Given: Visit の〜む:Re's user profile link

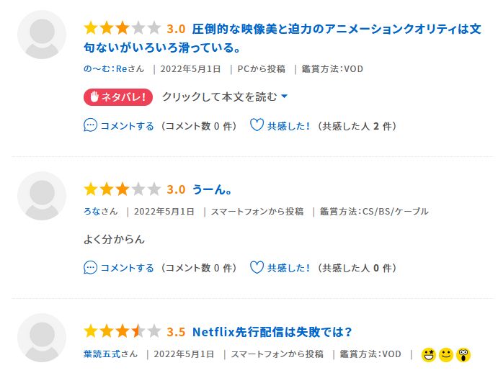Looking at the screenshot, I should (x=109, y=69).
